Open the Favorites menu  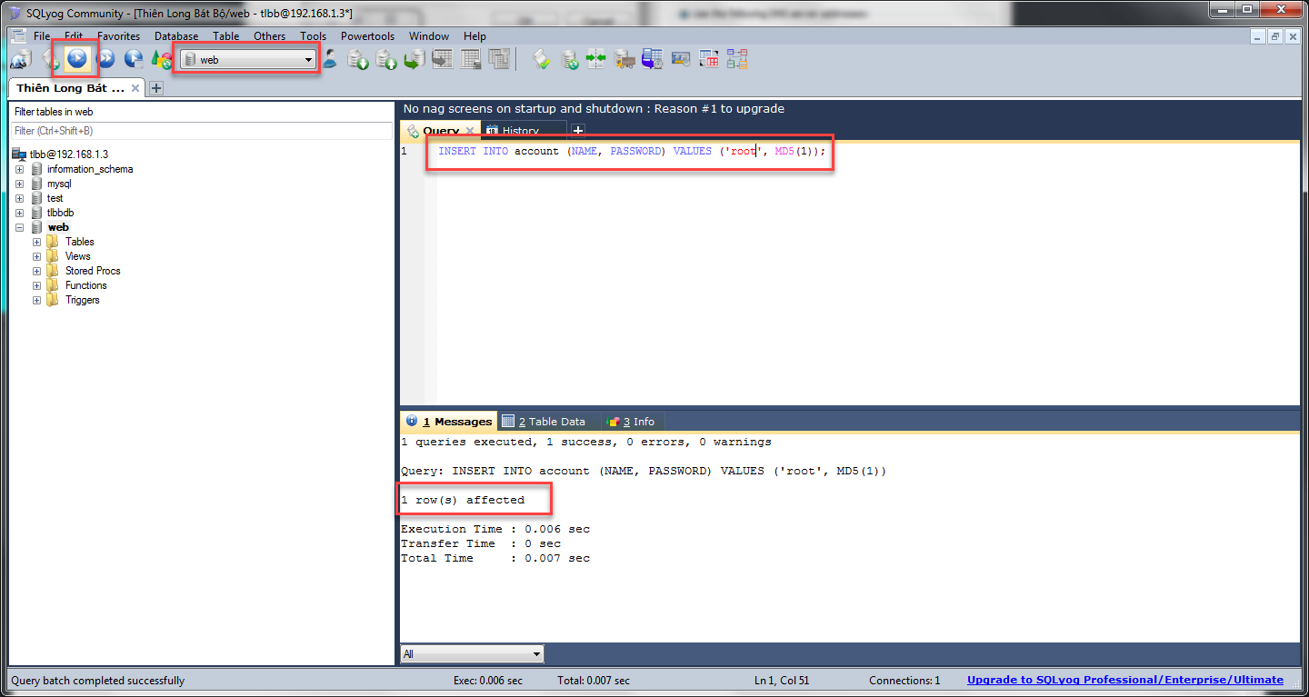coord(119,36)
